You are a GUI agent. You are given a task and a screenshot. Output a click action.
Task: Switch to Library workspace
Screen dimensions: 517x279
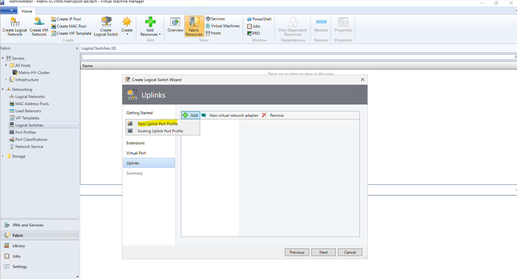pyautogui.click(x=40, y=246)
